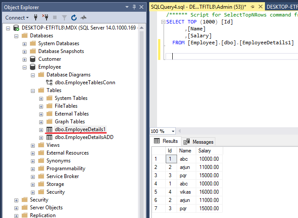Expand the dbo.EmployeeDetails1 table node
298x218 pixels.
(x=41, y=130)
